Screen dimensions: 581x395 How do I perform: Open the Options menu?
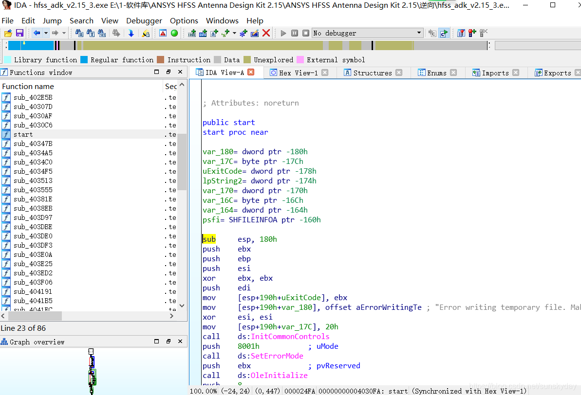184,21
